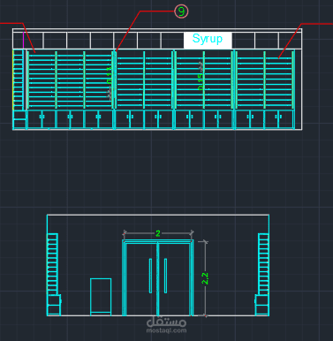Viewport: 333px width, 341px height.
Task: Pick the right door handle of double door
Action: [x=165, y=276]
